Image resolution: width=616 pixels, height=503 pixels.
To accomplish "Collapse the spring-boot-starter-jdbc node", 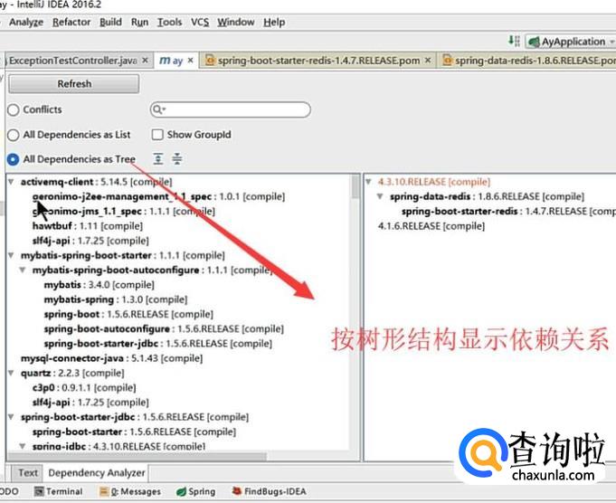I will [x=11, y=416].
